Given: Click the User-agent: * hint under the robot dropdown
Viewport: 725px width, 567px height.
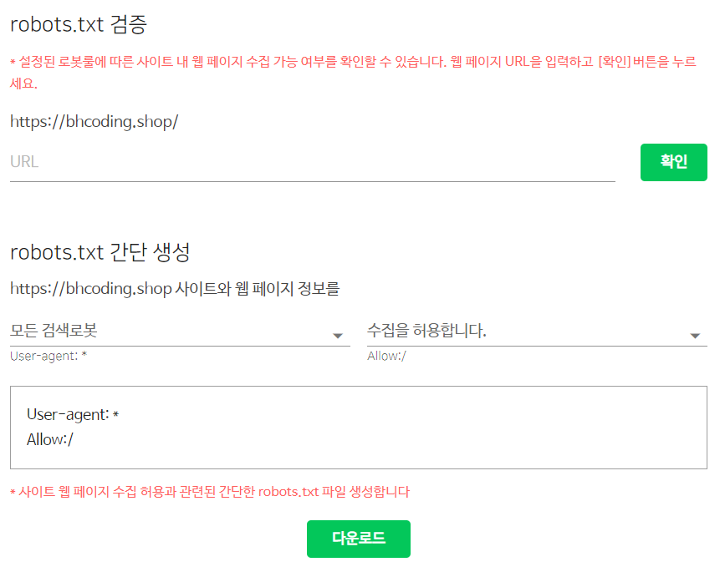Looking at the screenshot, I should 49,356.
